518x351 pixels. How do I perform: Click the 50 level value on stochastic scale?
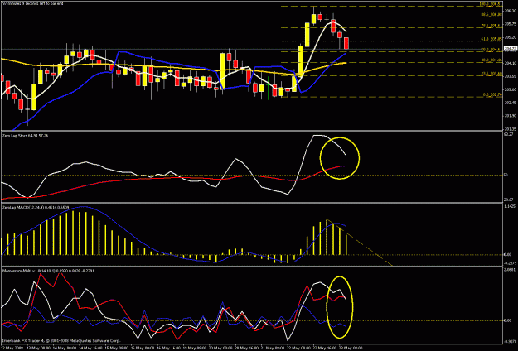[x=506, y=175]
